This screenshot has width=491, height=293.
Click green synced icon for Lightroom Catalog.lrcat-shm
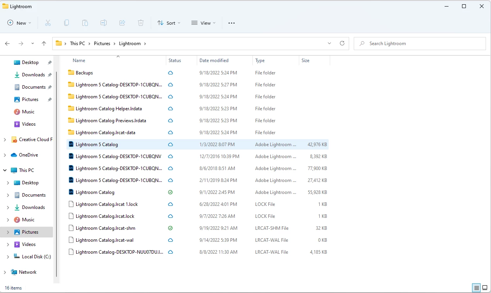point(170,228)
